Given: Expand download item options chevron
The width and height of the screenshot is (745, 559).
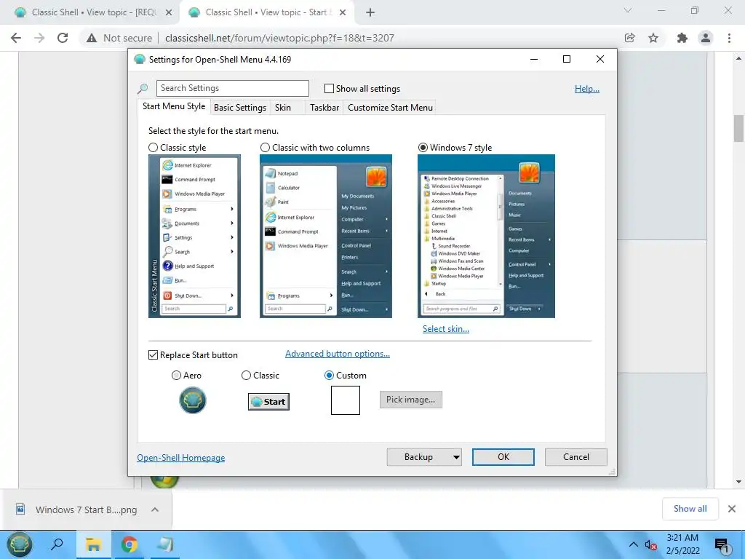Looking at the screenshot, I should 155,510.
